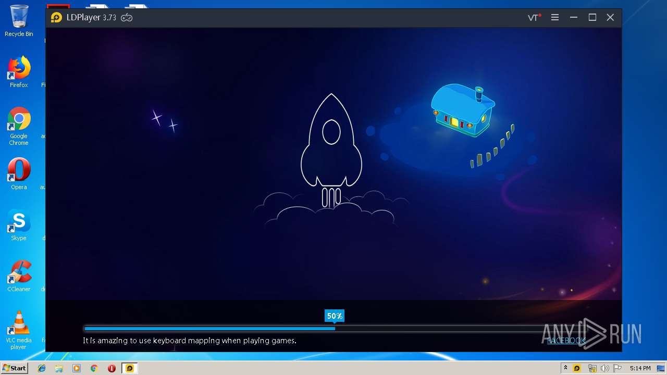
Task: Click the 5:14 PM clock
Action: (x=640, y=368)
